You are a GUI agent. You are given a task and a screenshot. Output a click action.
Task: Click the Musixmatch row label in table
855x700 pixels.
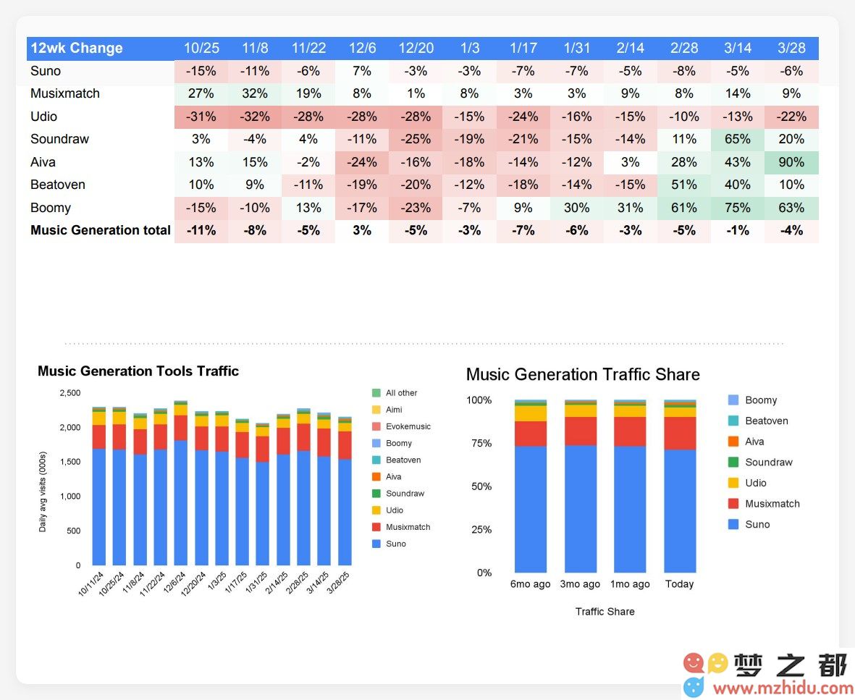[x=65, y=93]
